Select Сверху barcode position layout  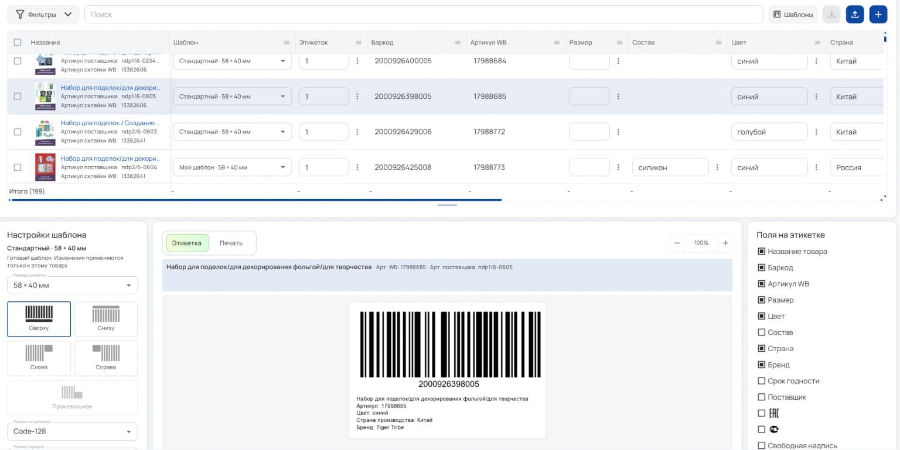click(39, 319)
